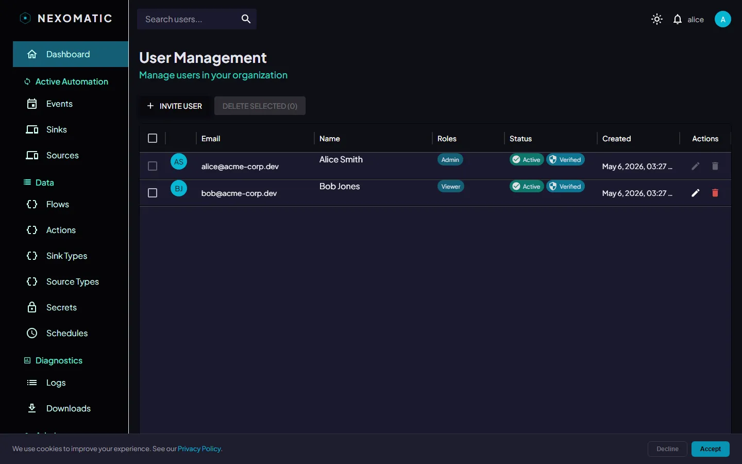
Task: Click the Flows braces icon
Action: pos(32,204)
